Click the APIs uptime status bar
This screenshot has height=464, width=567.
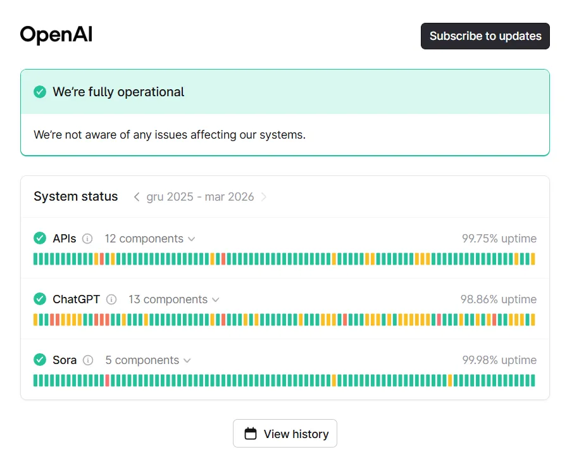click(x=284, y=259)
